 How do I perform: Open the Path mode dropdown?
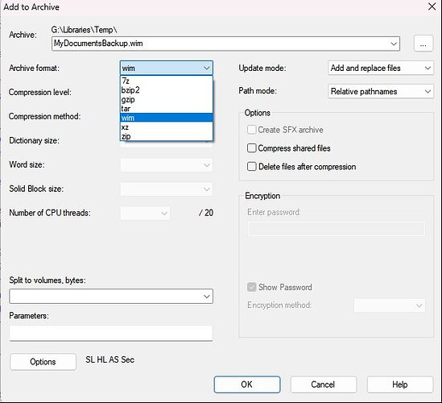[381, 91]
